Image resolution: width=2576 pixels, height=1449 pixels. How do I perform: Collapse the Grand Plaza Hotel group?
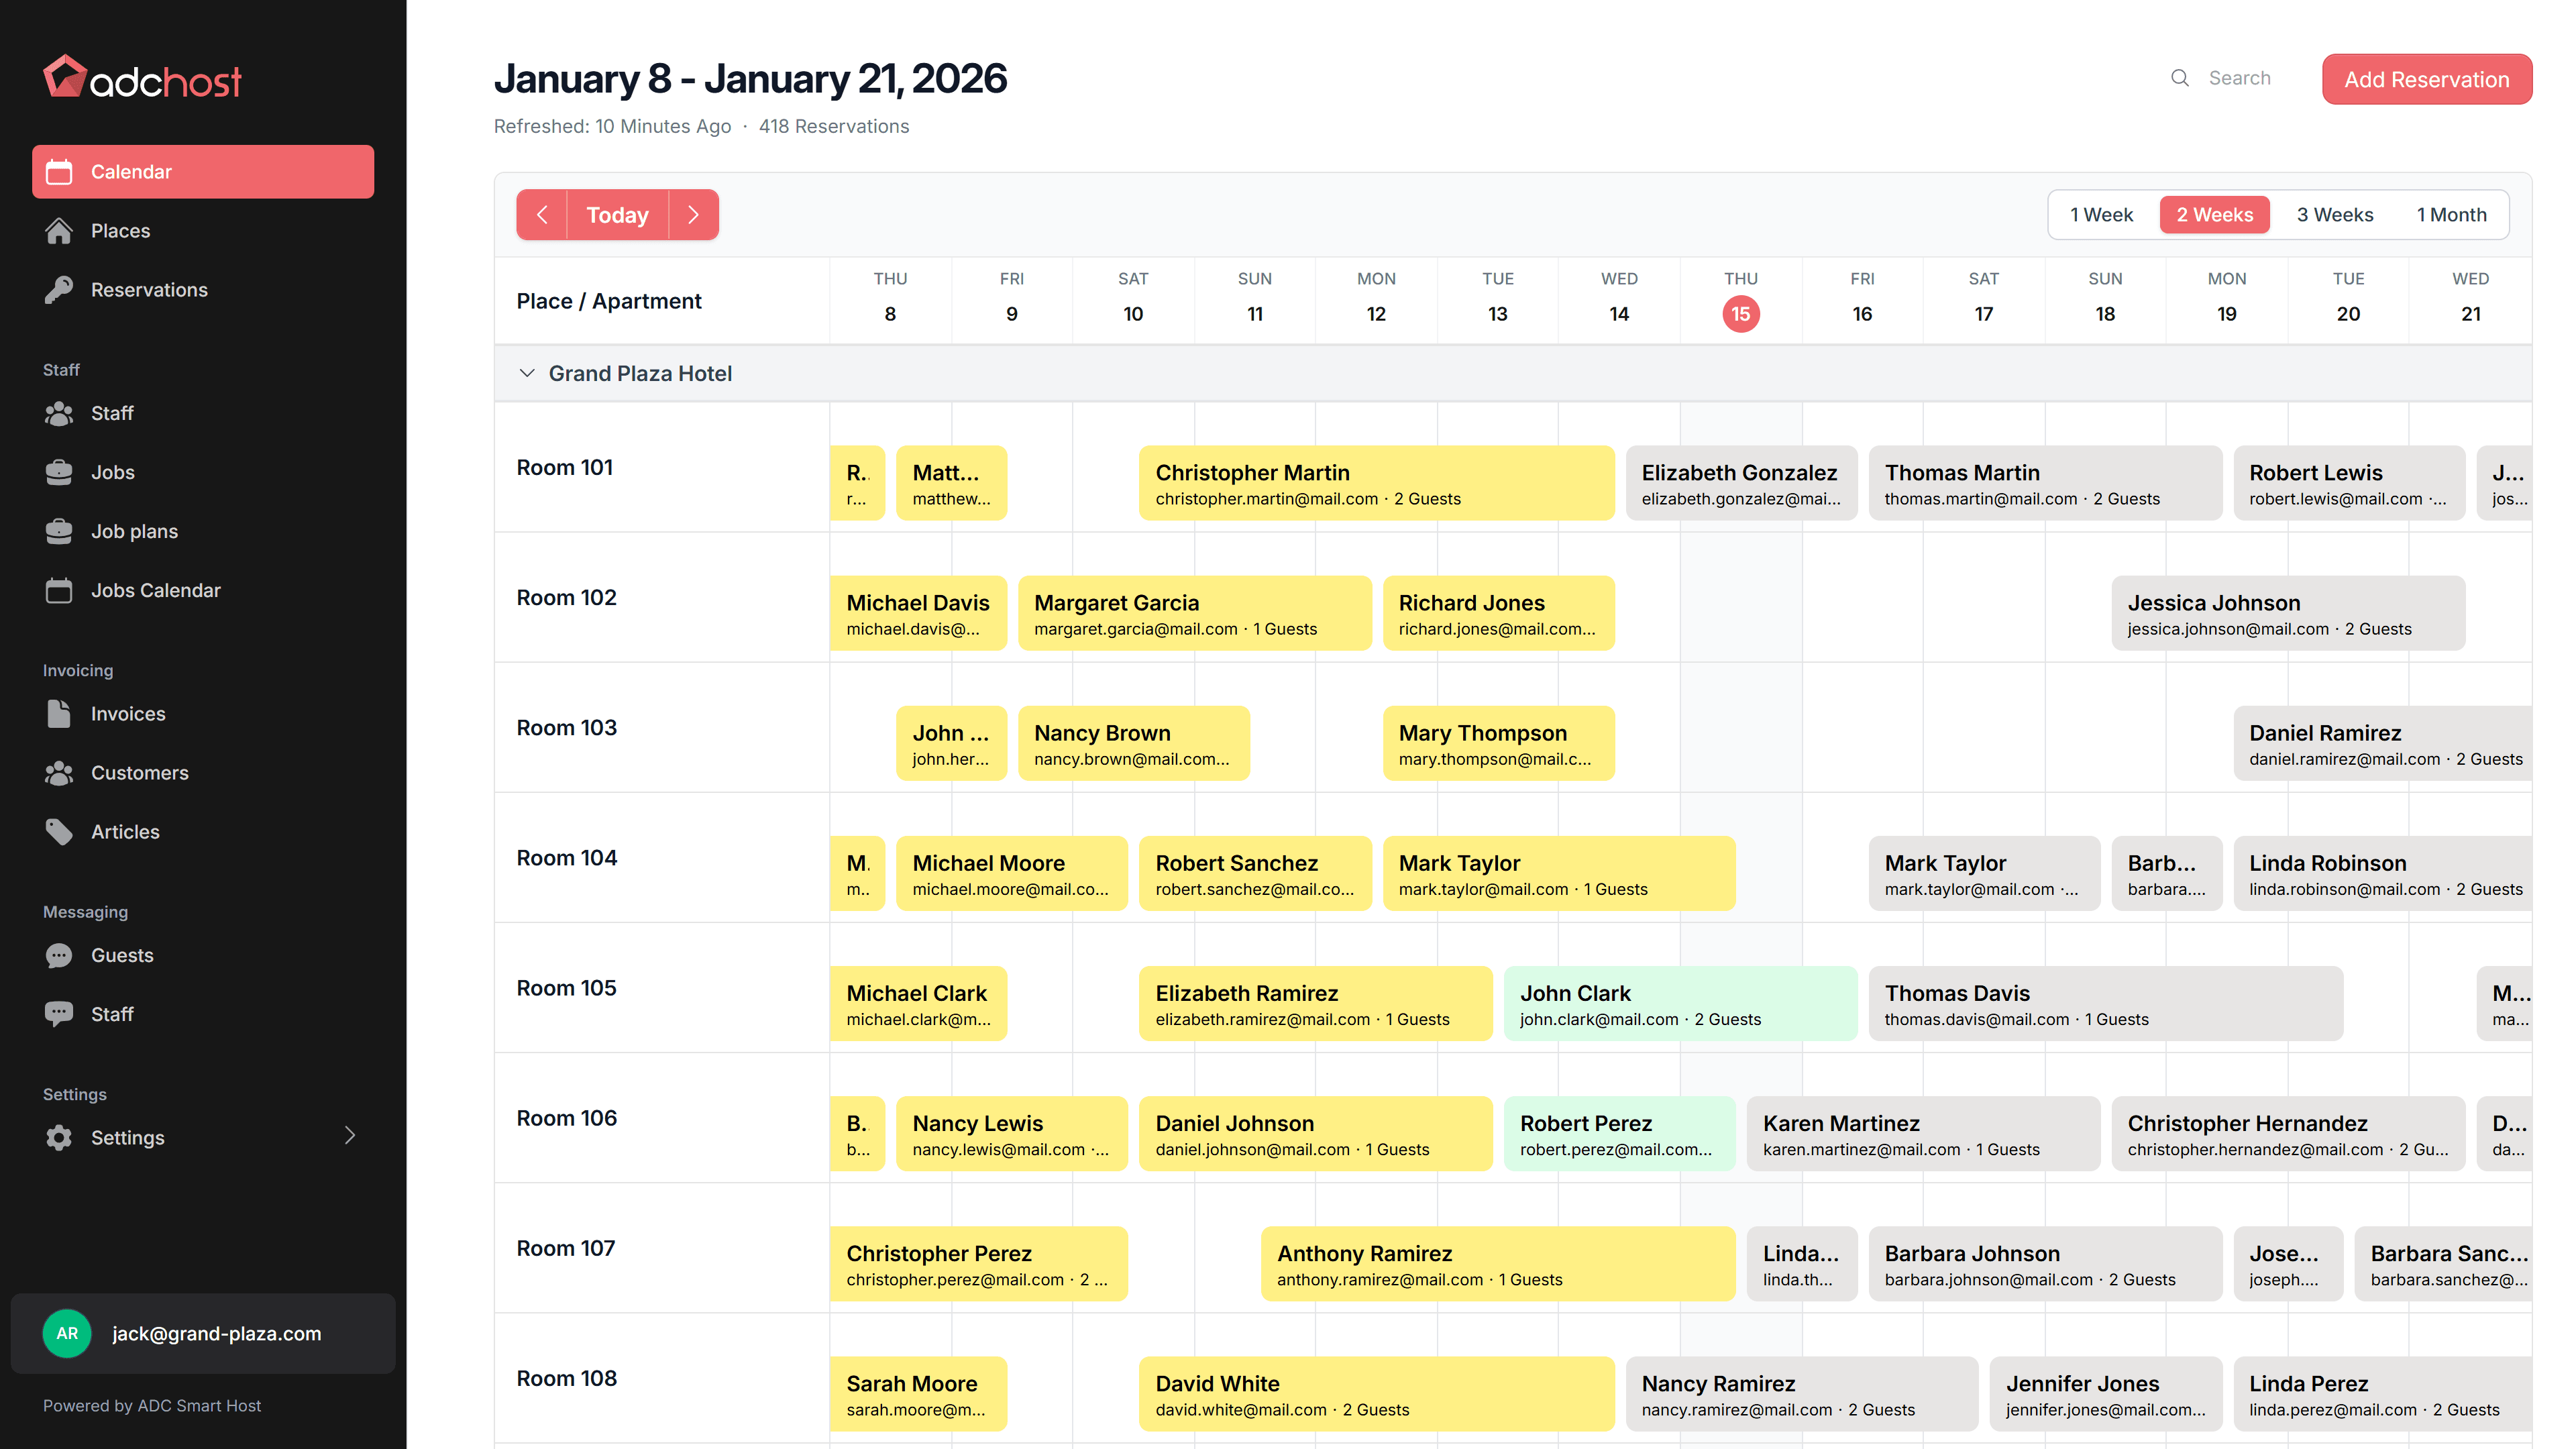tap(528, 373)
